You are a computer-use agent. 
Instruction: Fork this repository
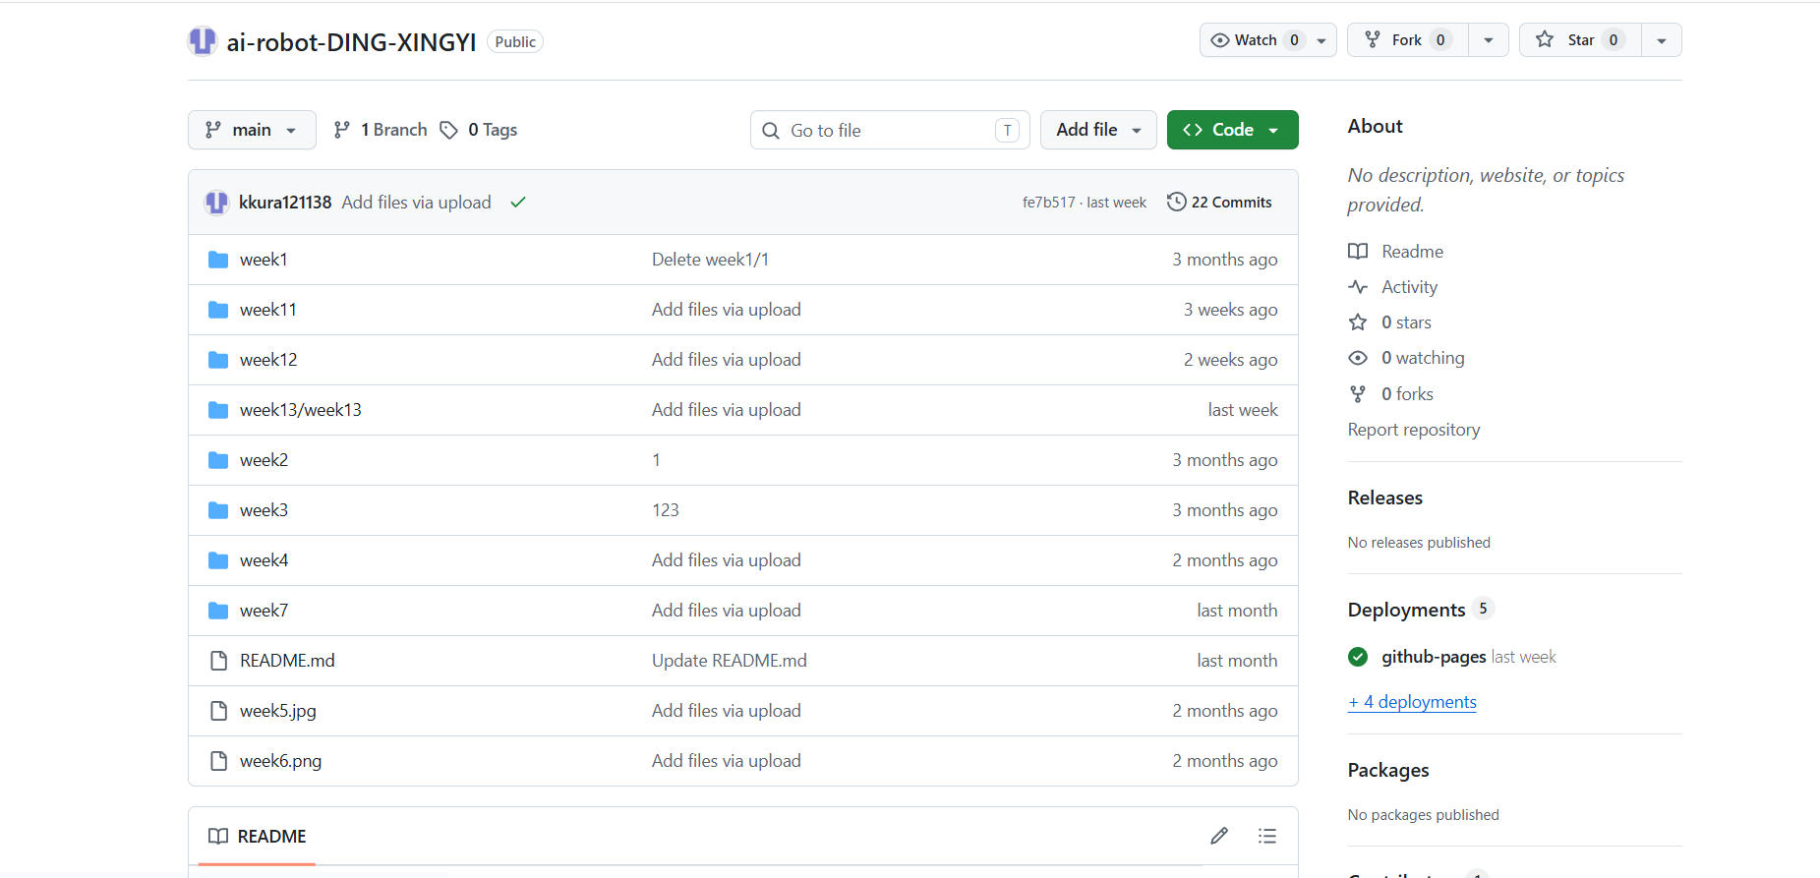[x=1408, y=40]
